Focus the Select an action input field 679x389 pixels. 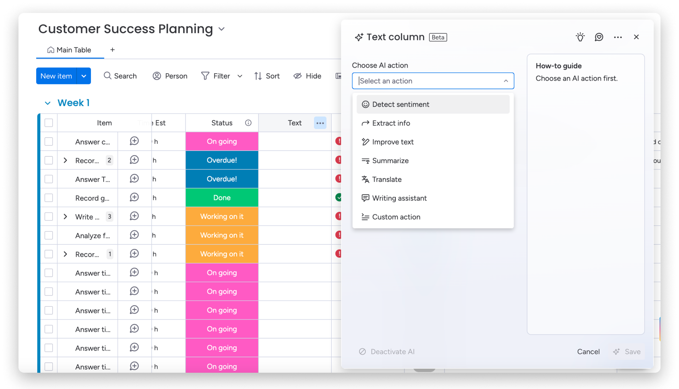tap(433, 81)
